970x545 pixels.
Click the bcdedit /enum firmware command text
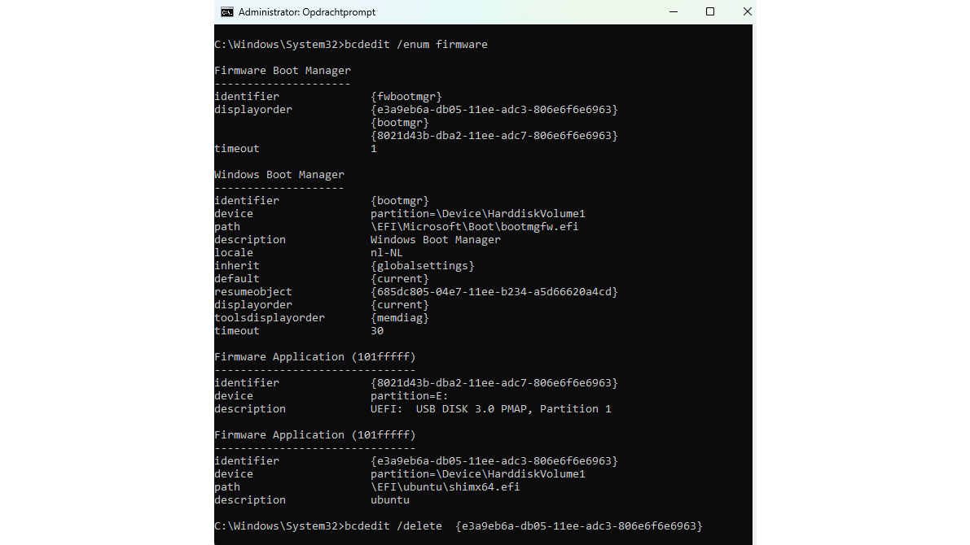(x=415, y=44)
